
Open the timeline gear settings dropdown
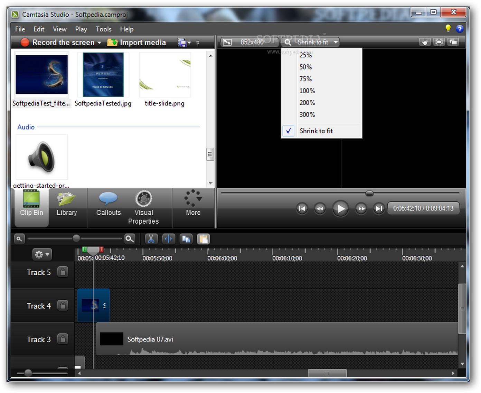[41, 254]
